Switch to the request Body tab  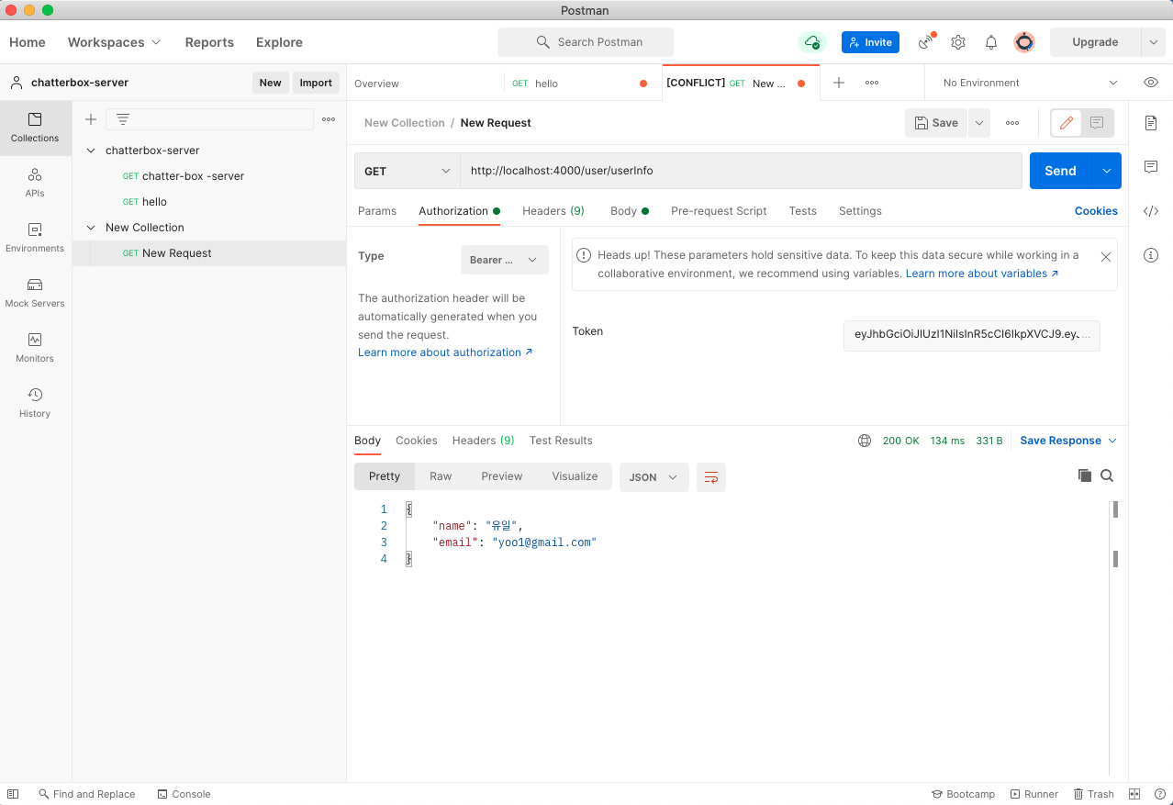click(x=630, y=211)
